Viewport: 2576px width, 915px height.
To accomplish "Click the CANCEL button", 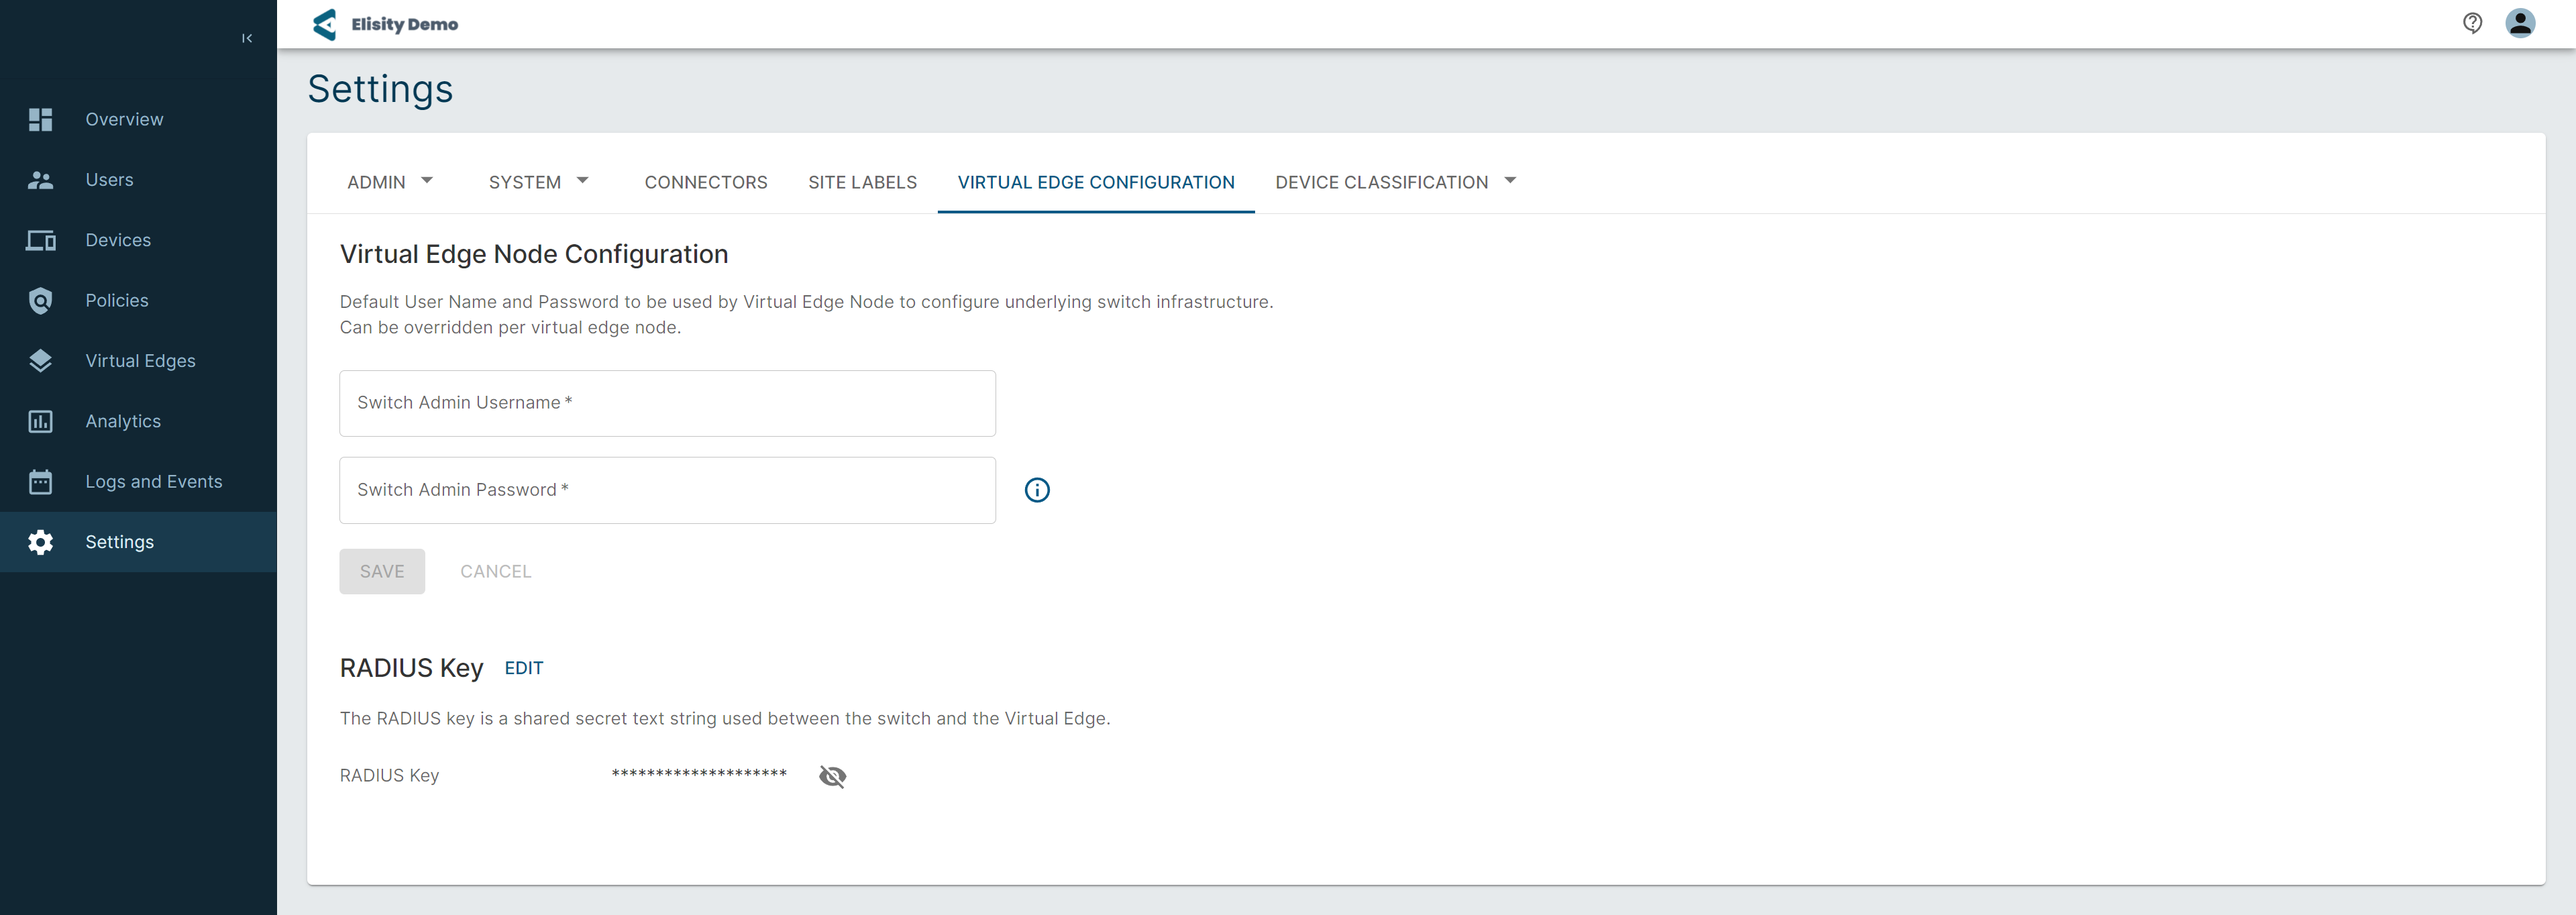I will [496, 571].
